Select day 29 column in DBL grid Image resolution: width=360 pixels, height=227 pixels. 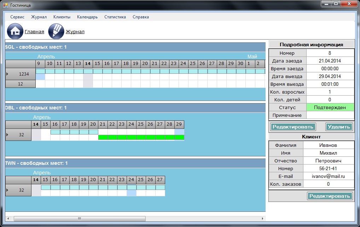(x=179, y=124)
